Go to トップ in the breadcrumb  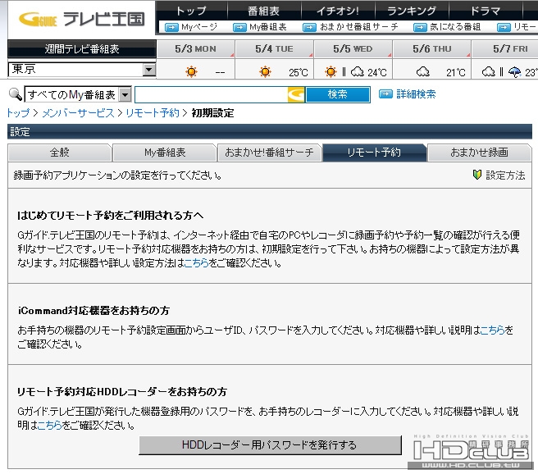(18, 113)
